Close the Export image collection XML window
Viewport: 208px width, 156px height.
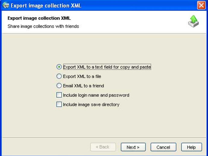201,5
